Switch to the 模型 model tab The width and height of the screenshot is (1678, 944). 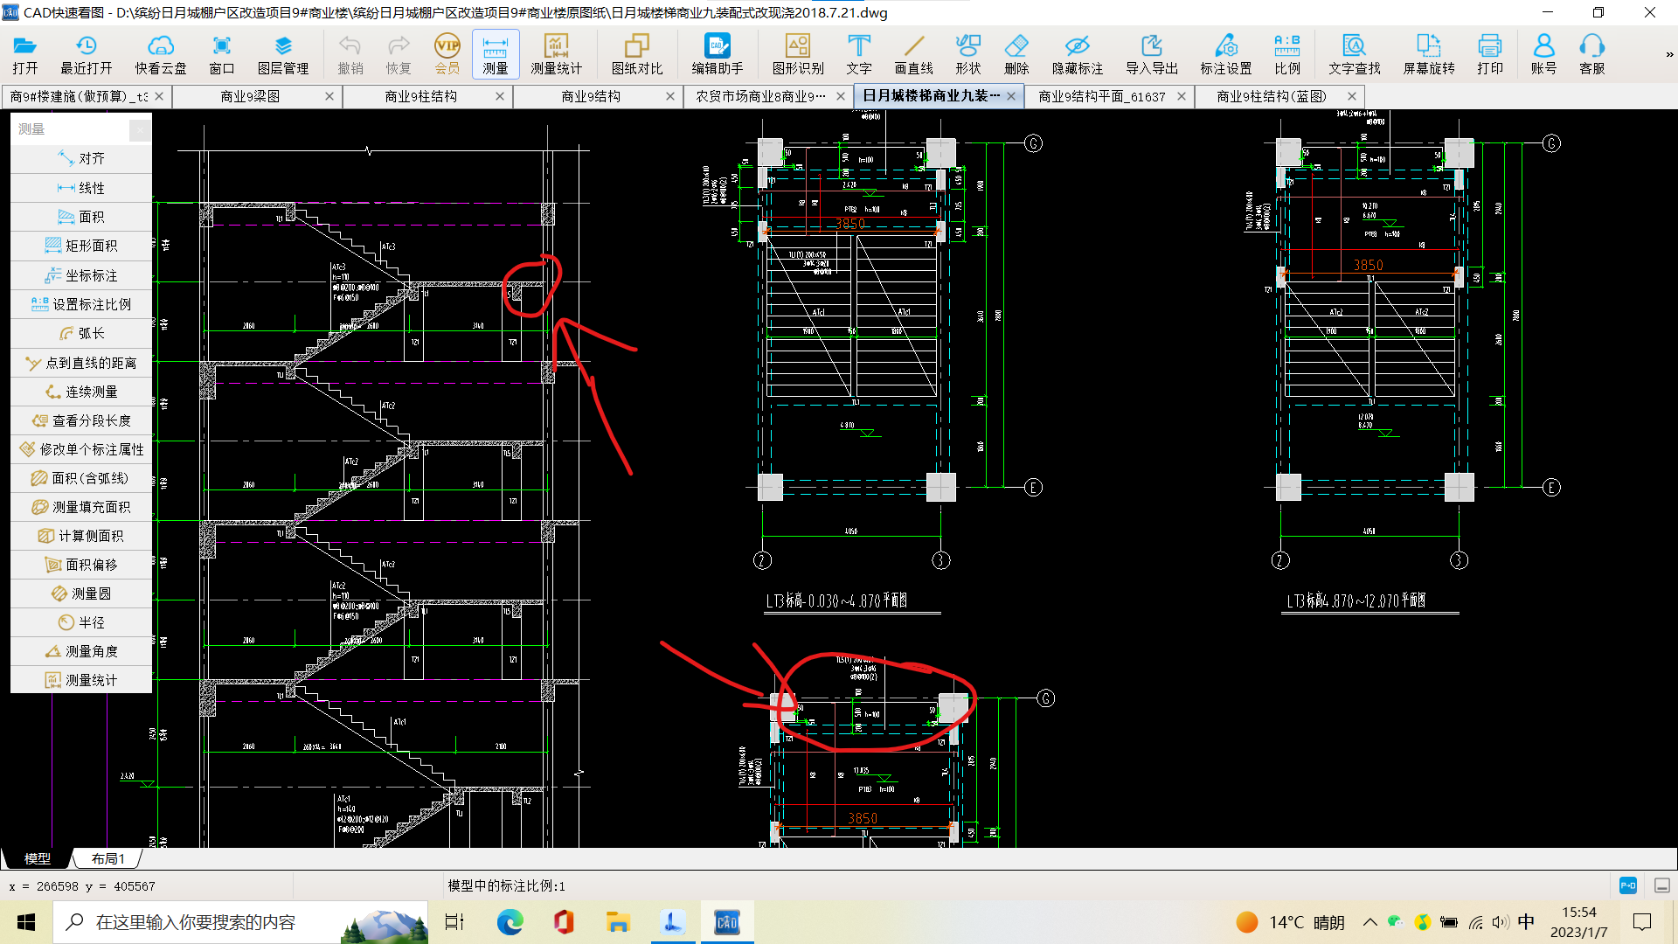[x=37, y=858]
